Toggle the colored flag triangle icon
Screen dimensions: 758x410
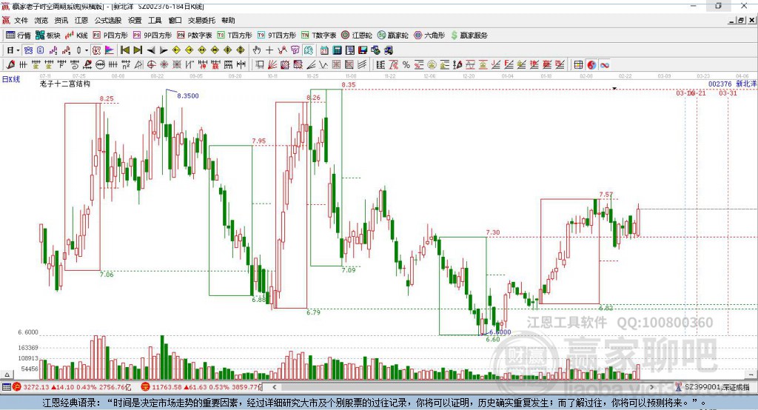[110, 50]
